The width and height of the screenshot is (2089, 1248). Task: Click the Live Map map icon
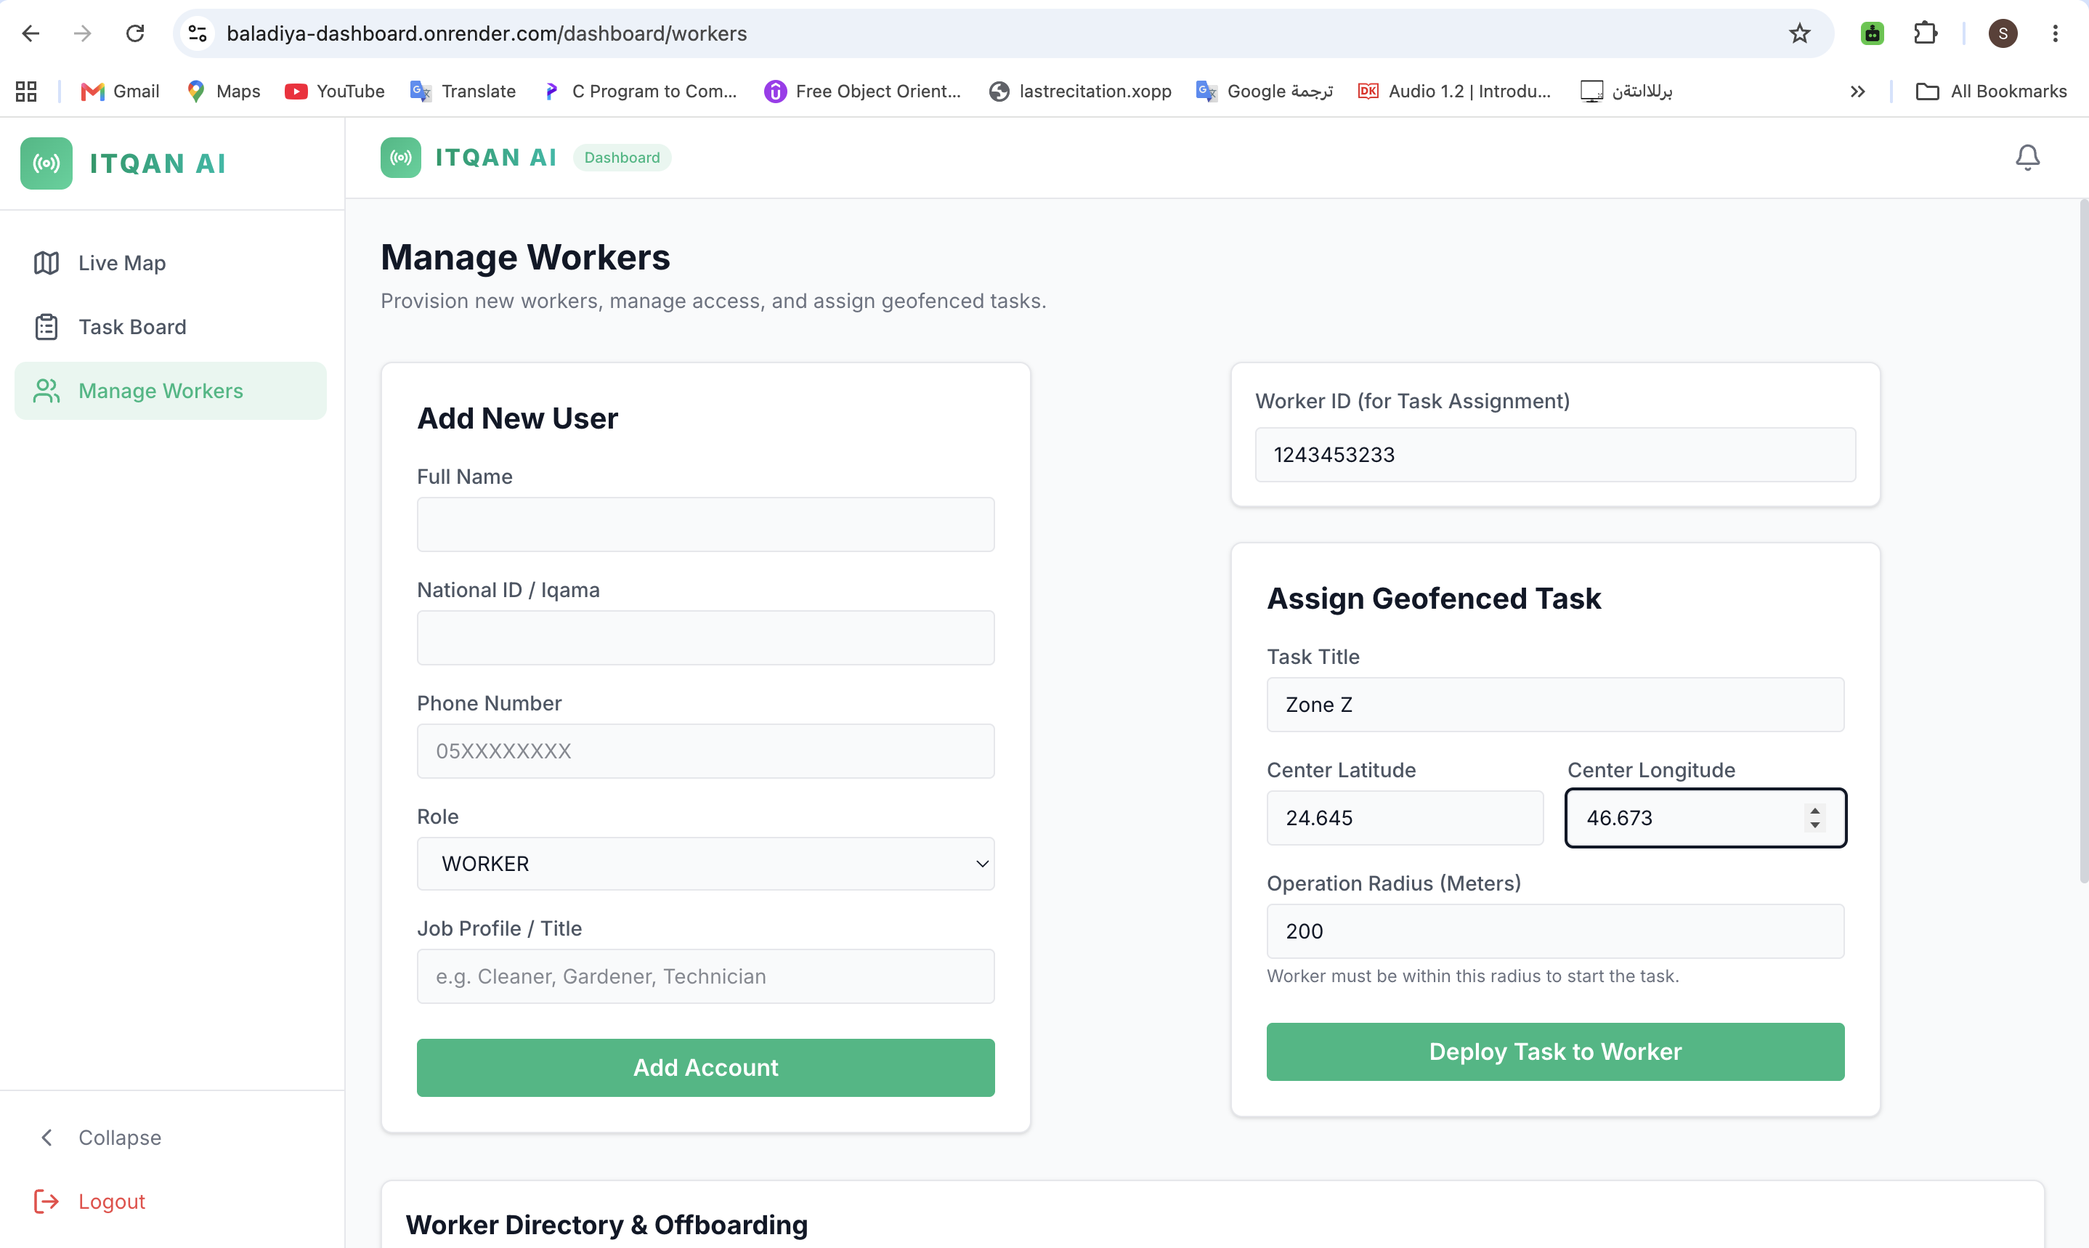tap(46, 263)
